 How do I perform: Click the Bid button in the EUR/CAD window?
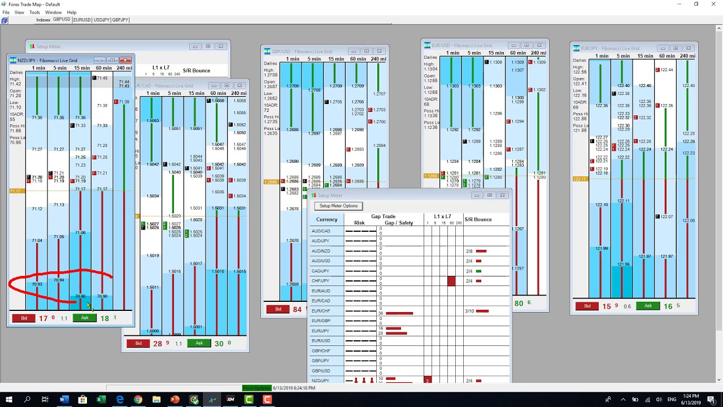138,343
